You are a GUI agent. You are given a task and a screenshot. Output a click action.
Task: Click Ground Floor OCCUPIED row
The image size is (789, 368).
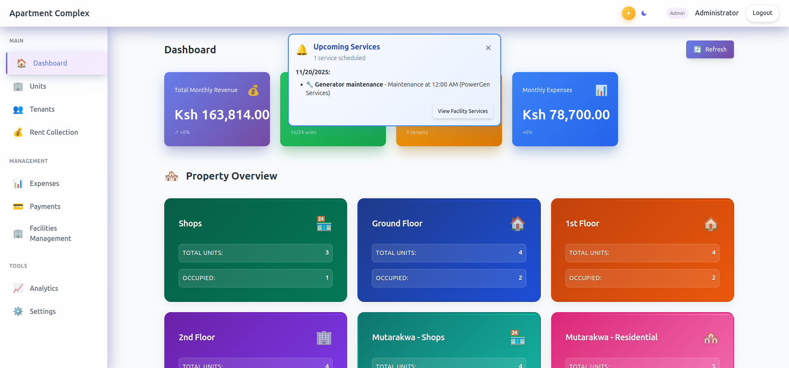tap(449, 278)
